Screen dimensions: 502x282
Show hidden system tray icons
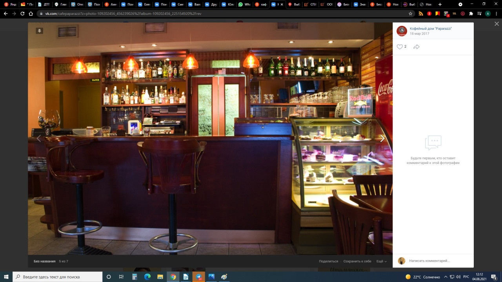coord(446,277)
